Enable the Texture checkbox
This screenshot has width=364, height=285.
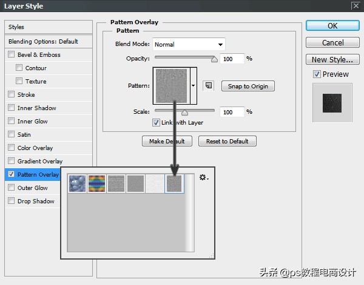[19, 81]
